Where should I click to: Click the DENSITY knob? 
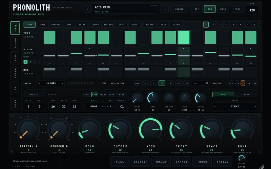coord(169,98)
